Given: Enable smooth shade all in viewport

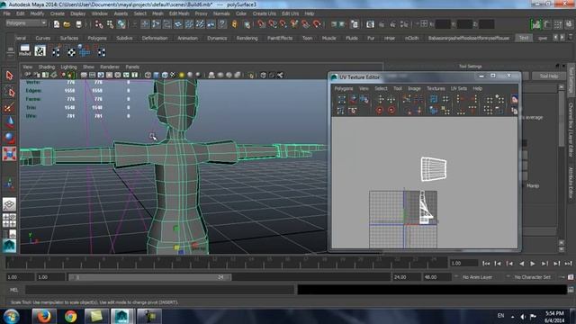Looking at the screenshot, I should pyautogui.click(x=156, y=75).
